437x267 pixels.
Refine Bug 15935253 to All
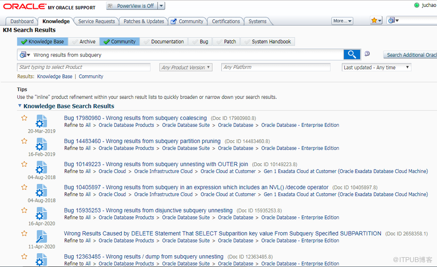(88, 218)
